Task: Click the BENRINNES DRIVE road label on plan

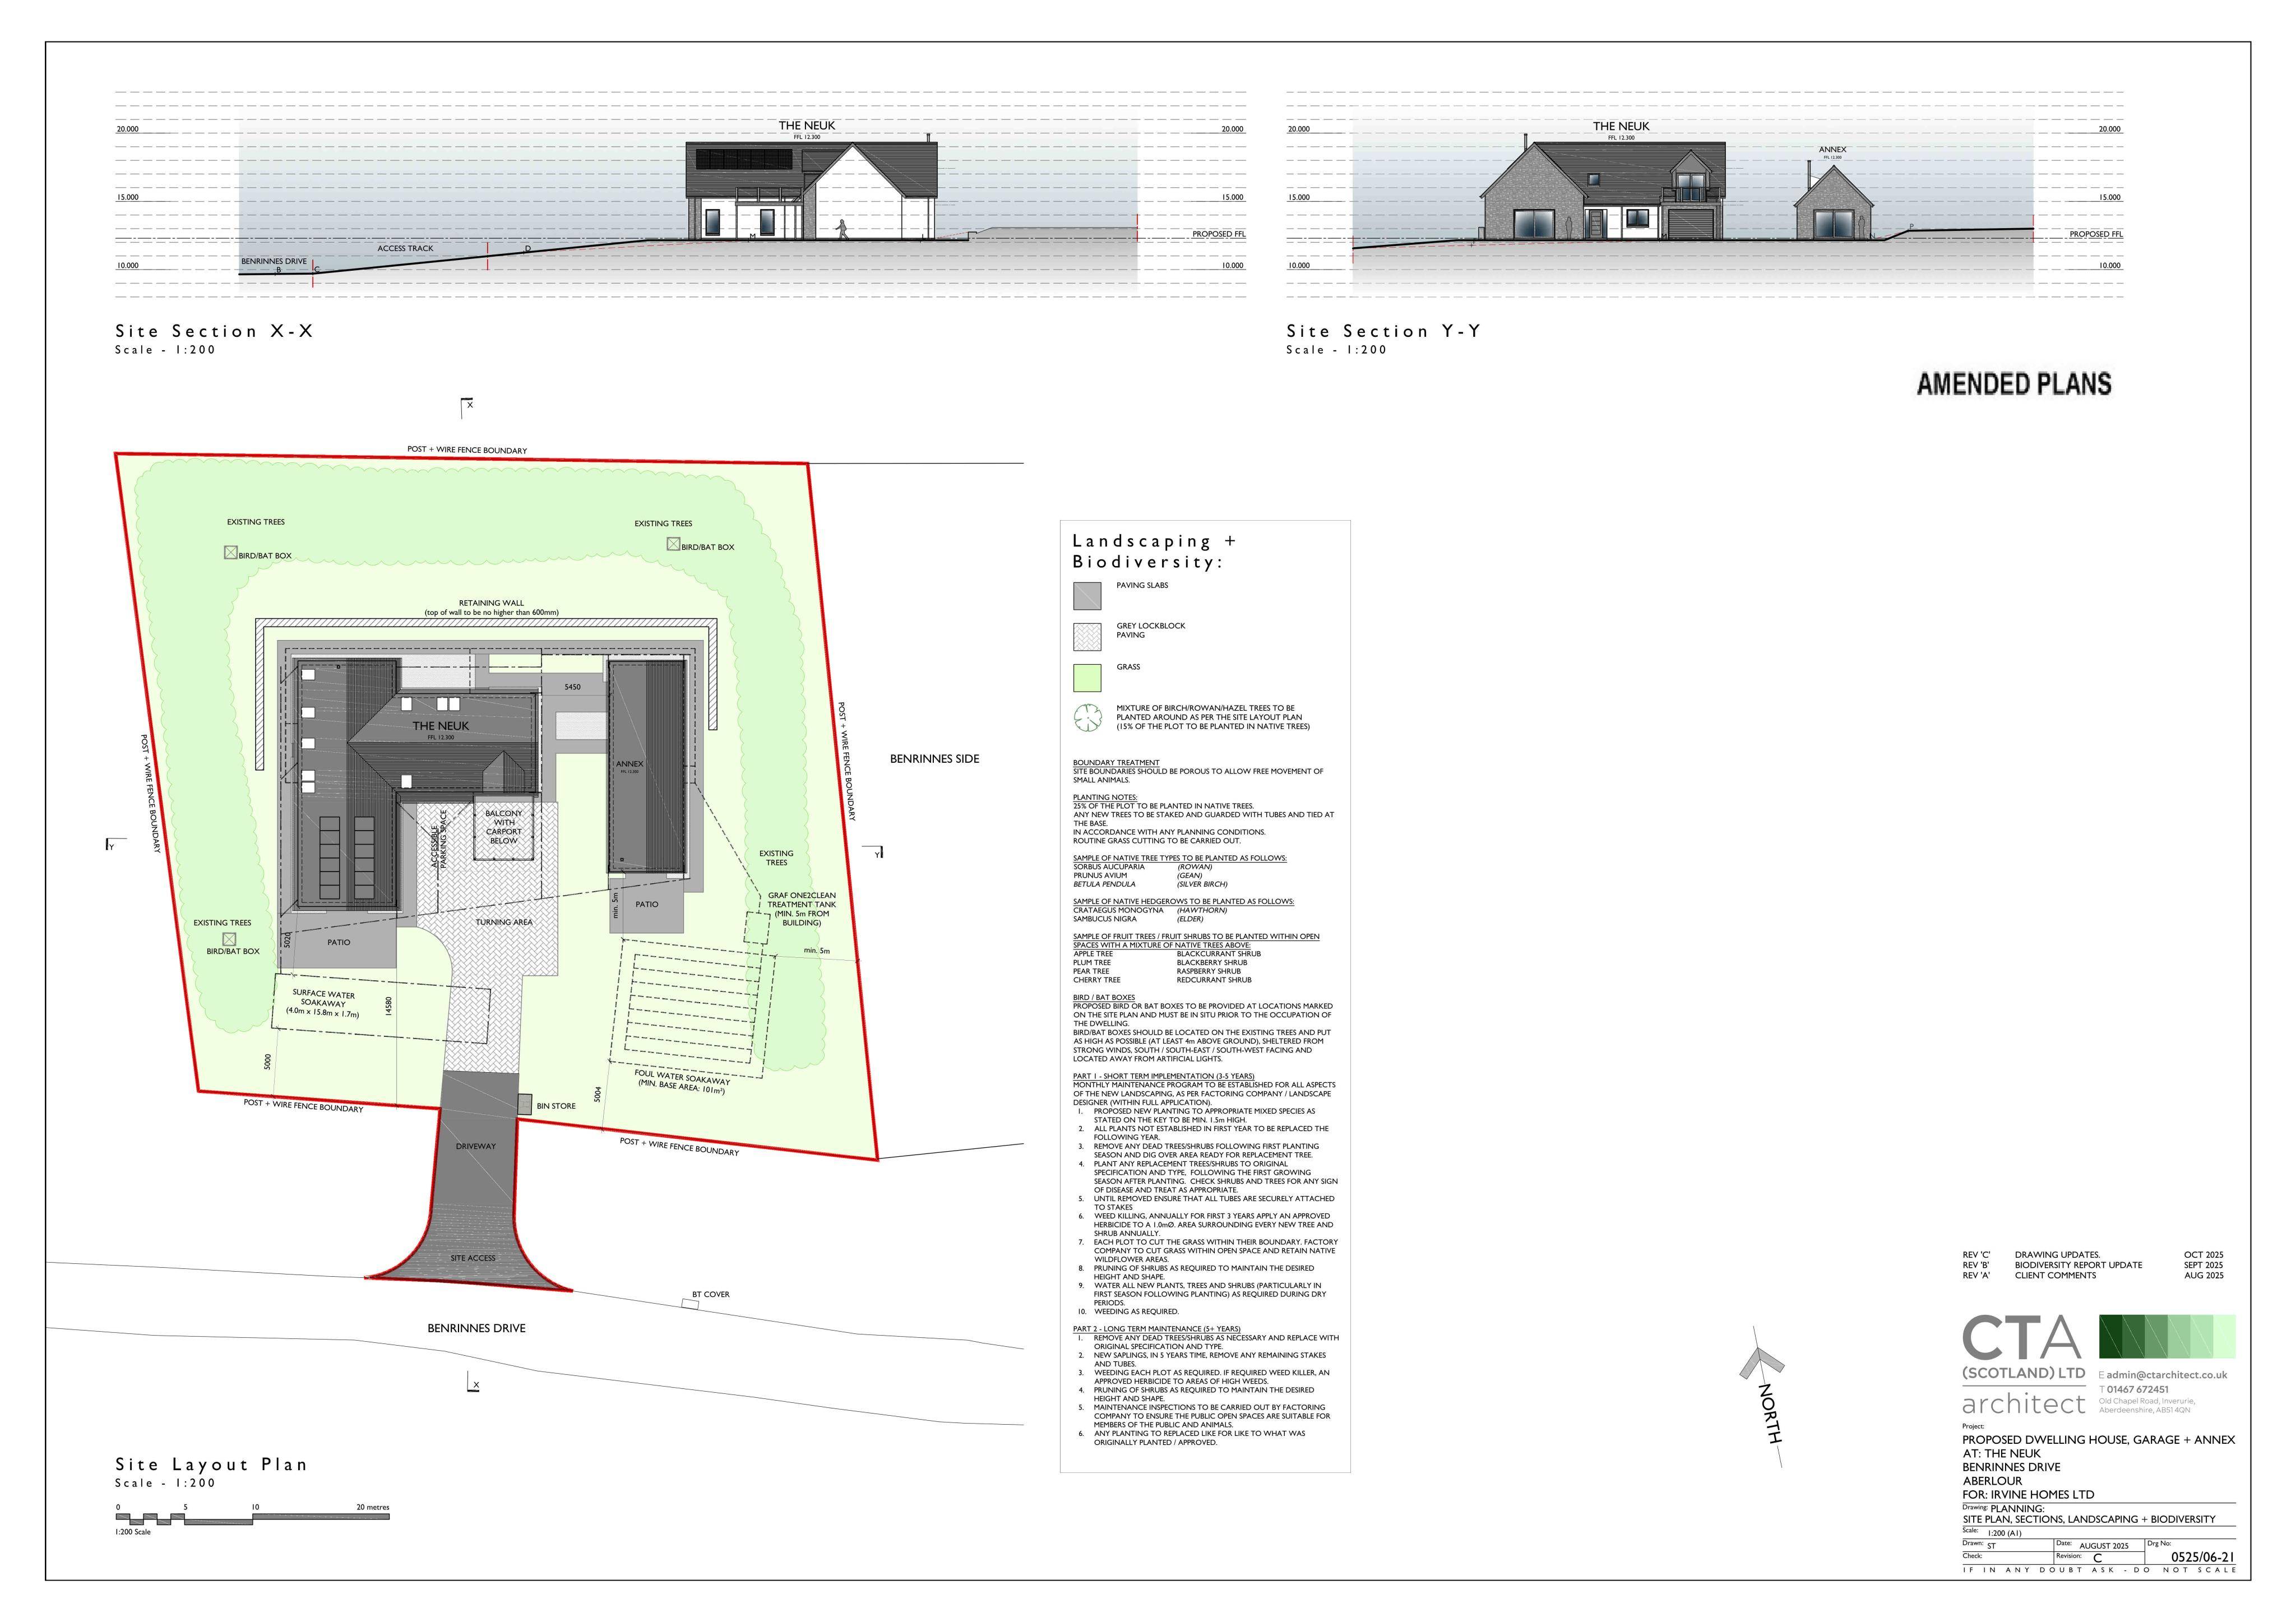Action: (x=476, y=1328)
